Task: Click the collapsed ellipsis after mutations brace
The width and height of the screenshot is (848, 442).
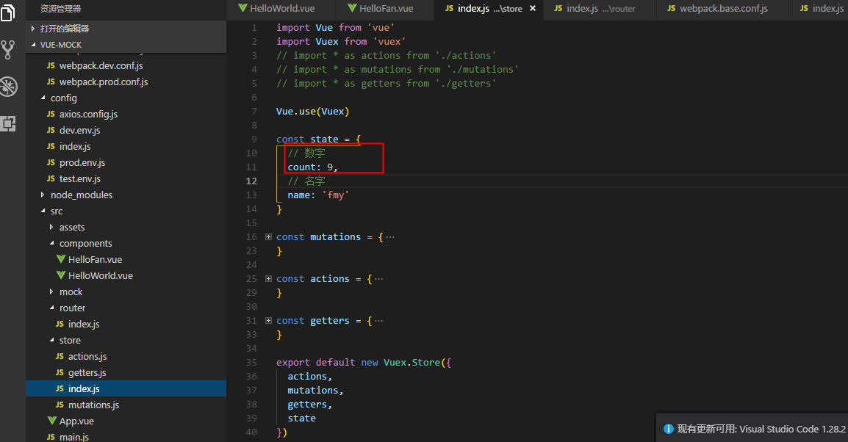Action: pos(390,237)
